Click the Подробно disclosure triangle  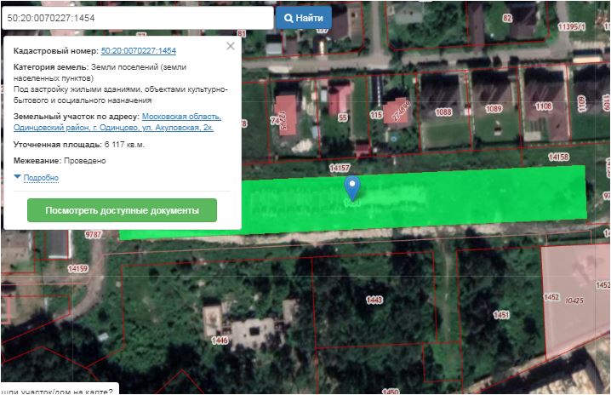click(18, 177)
